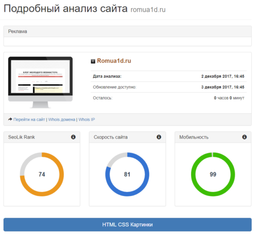254x234 pixels.
Task: Click the 'Мобильность' panel title
Action: pyautogui.click(x=194, y=137)
